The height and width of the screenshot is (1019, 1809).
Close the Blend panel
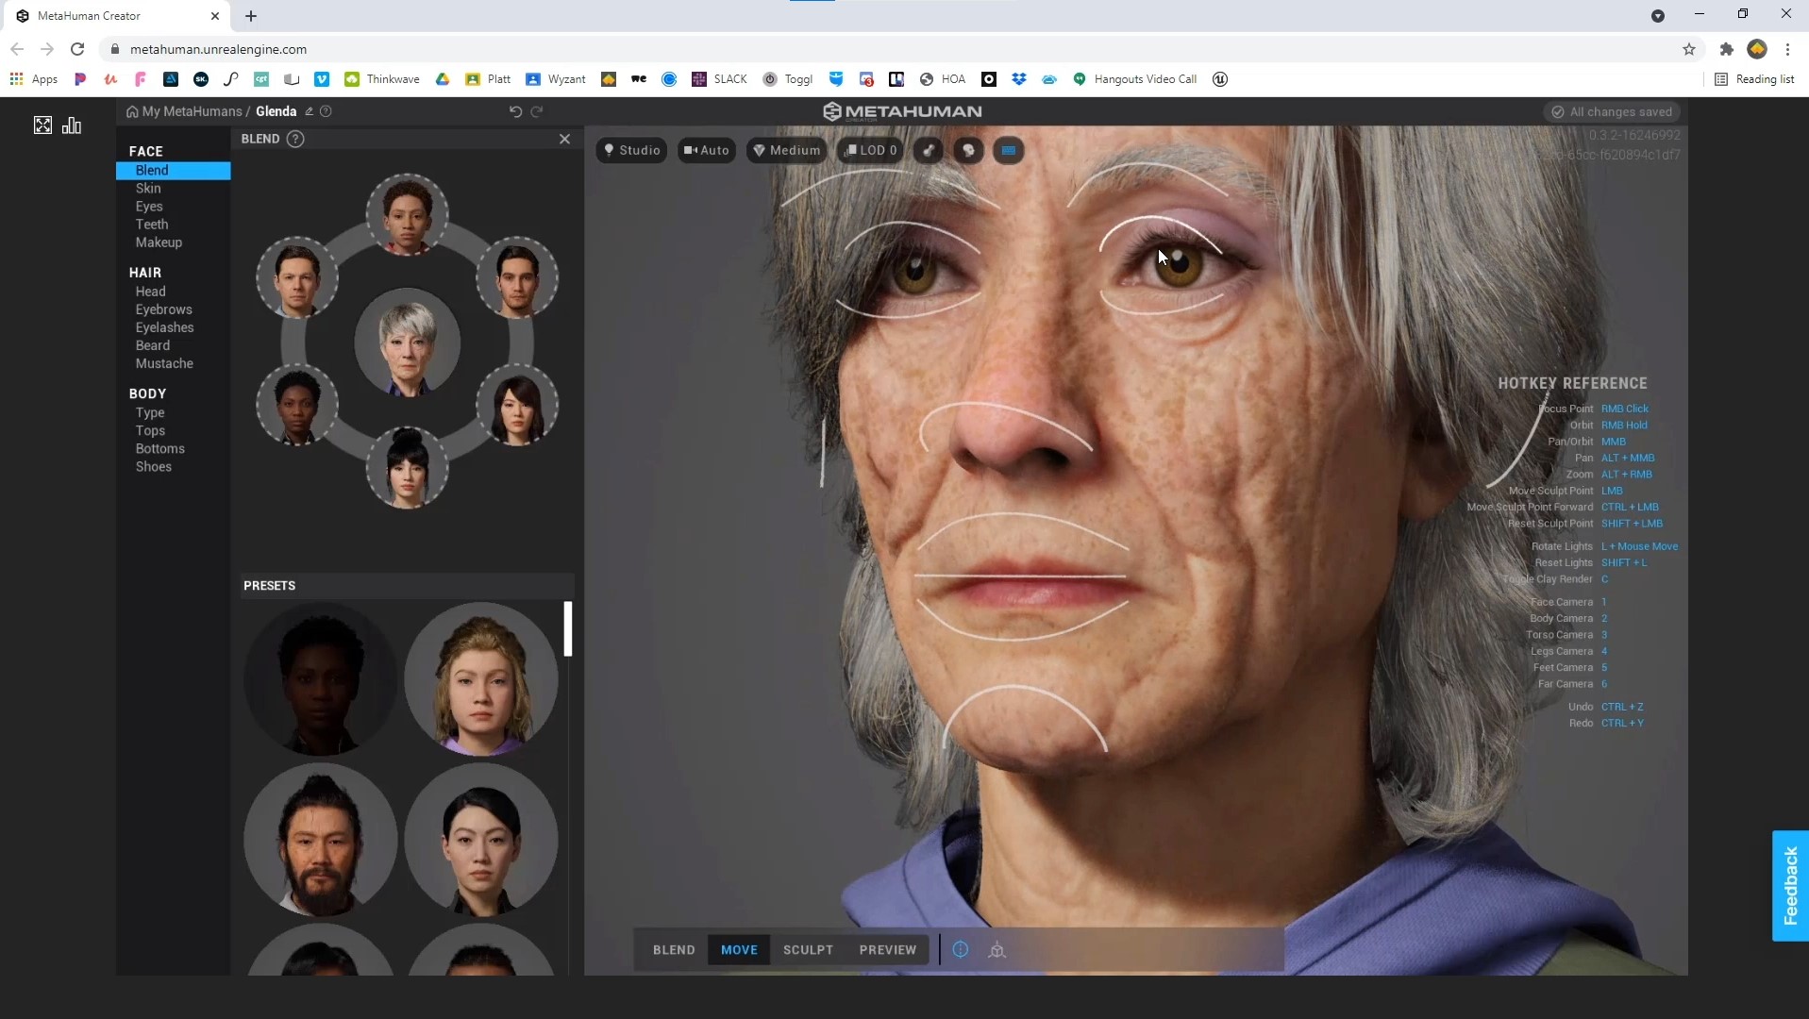point(564,139)
